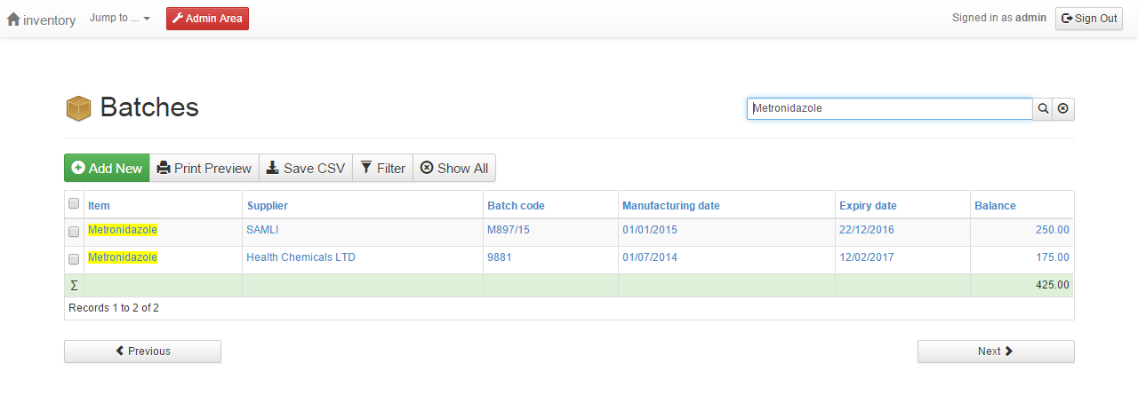Focus the Metronidazole search field
The image size is (1138, 395).
point(889,108)
